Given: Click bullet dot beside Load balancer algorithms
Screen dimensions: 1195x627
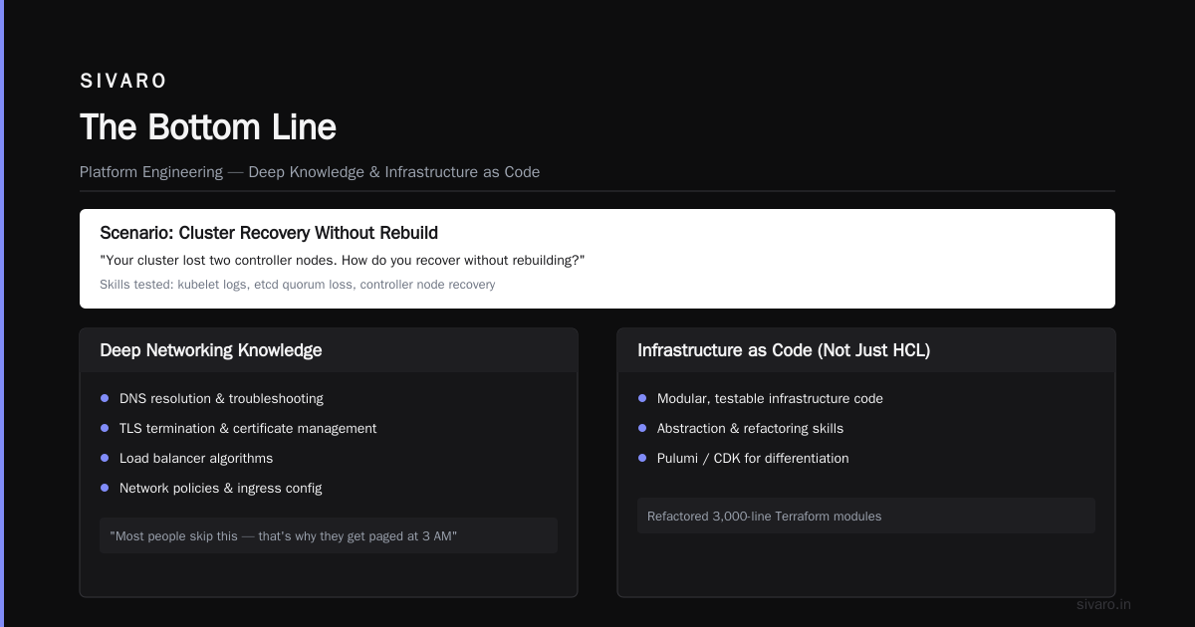Looking at the screenshot, I should [105, 458].
